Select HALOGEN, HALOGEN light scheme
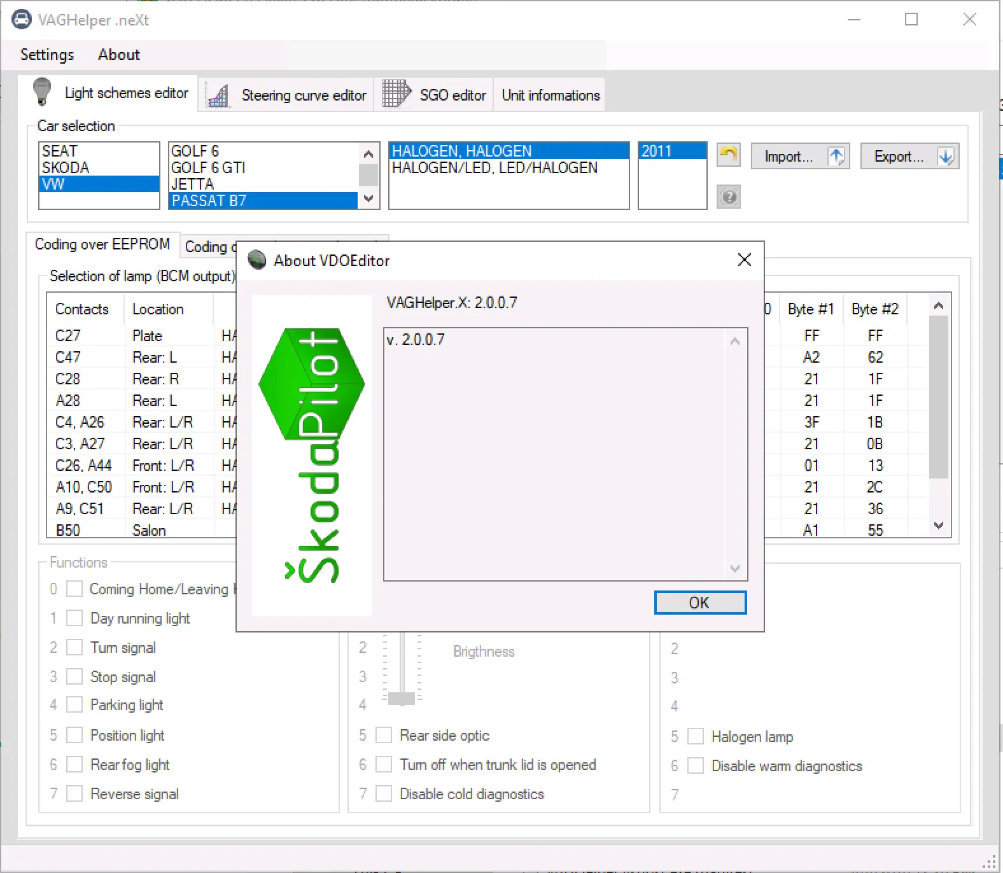 click(509, 151)
